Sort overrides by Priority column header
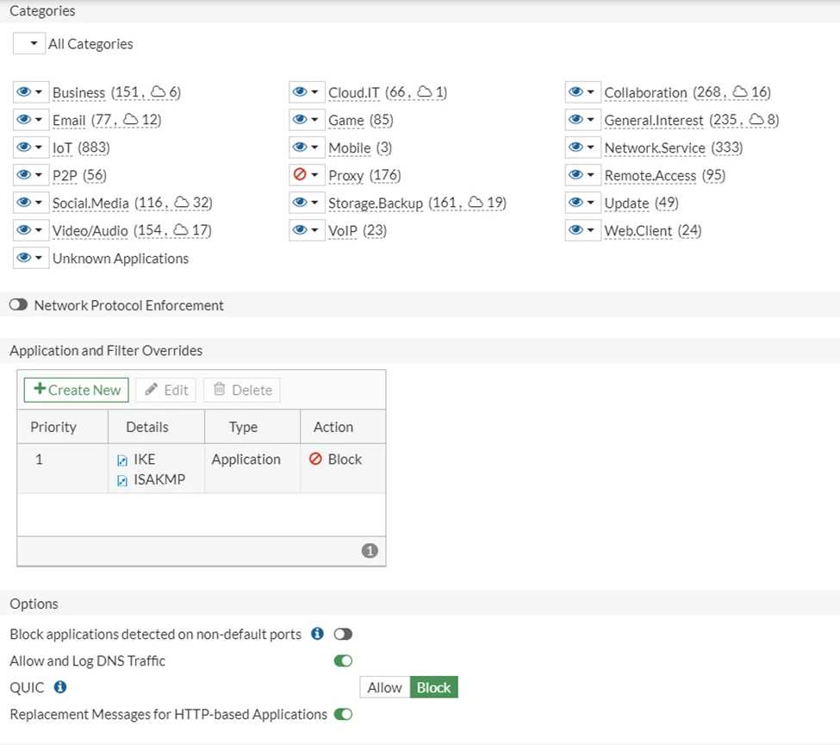The width and height of the screenshot is (840, 745). (x=63, y=427)
